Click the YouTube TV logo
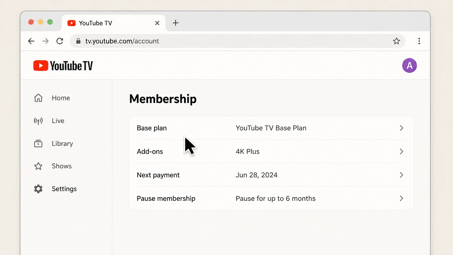The image size is (453, 255). click(x=63, y=66)
